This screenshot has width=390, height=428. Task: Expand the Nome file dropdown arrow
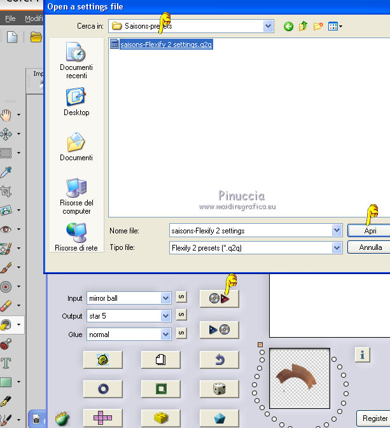click(x=337, y=231)
